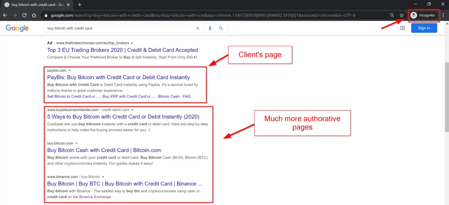Go back using browser back arrow

[5, 15]
